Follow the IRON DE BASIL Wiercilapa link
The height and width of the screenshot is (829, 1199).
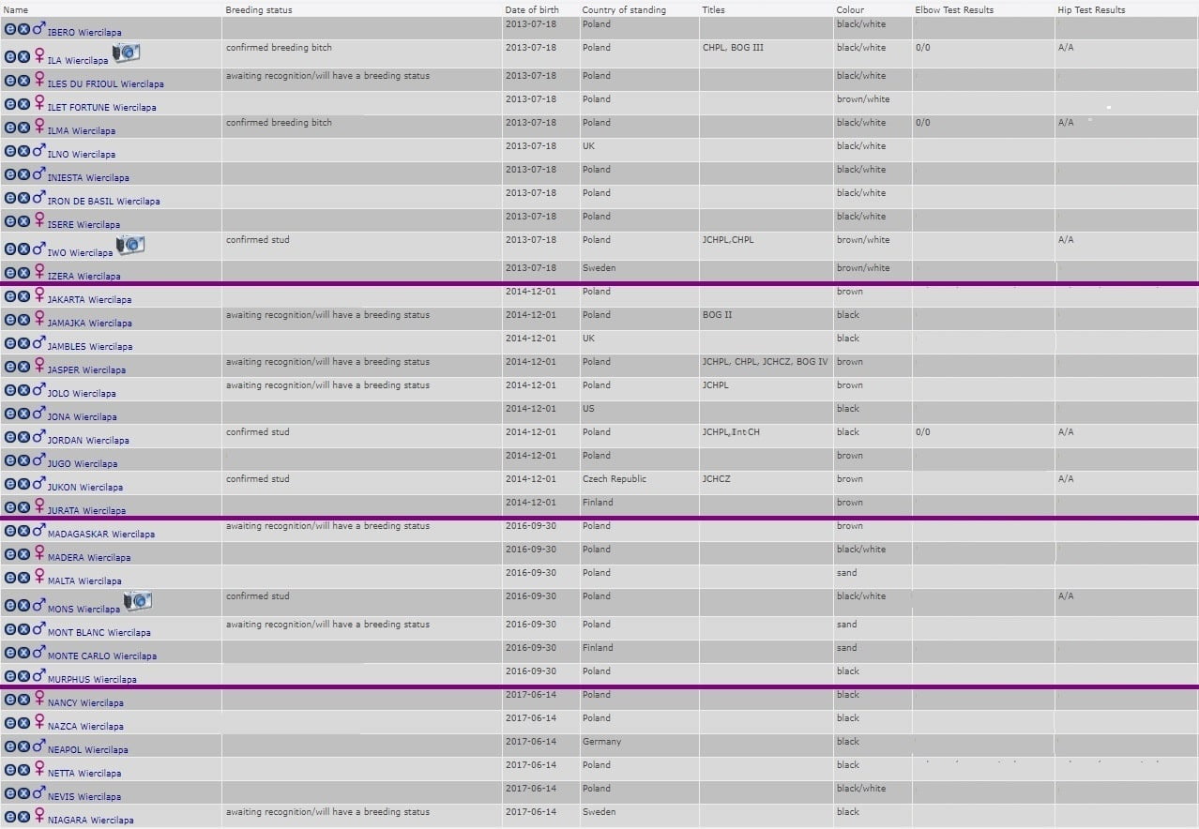point(104,202)
